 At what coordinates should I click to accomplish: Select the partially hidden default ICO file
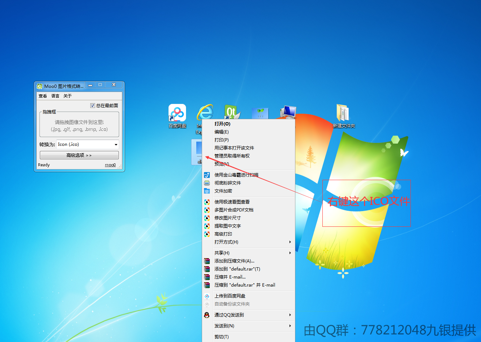pos(197,152)
